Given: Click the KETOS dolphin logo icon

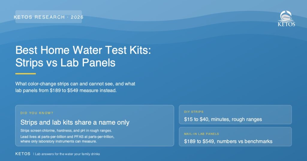Looking at the screenshot, I should 286,16.
